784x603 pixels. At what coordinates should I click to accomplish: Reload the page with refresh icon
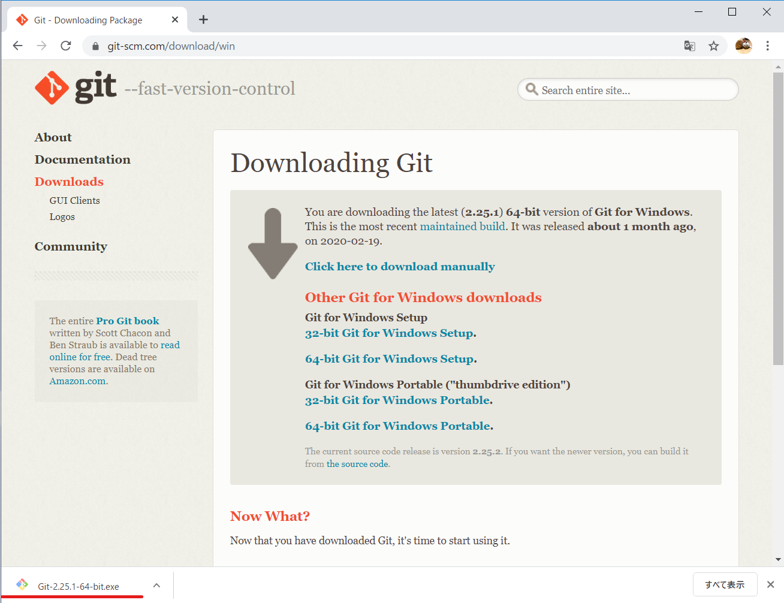(x=66, y=46)
